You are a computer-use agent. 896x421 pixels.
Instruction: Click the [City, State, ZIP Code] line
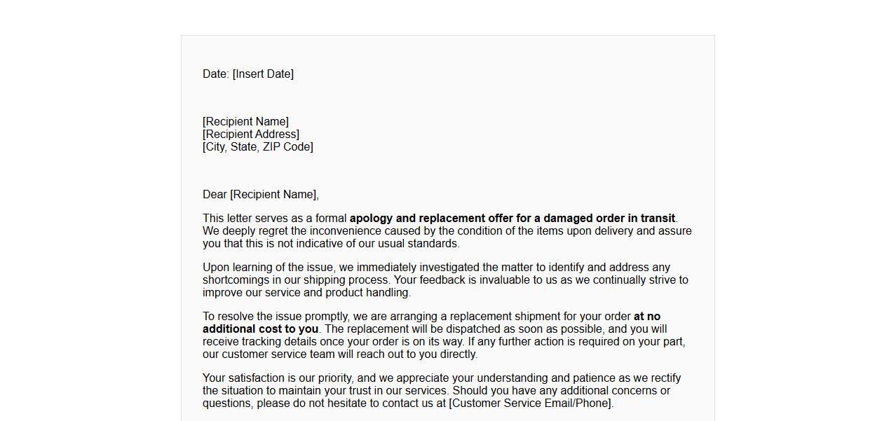point(258,147)
